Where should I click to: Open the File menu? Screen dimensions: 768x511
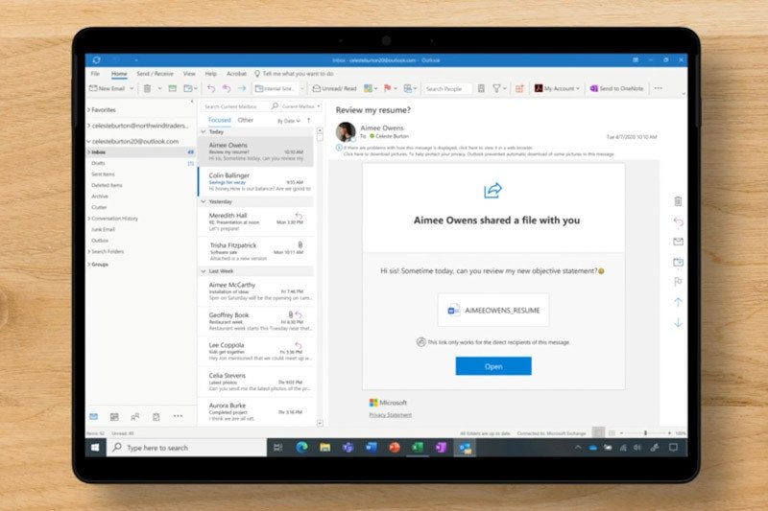95,74
